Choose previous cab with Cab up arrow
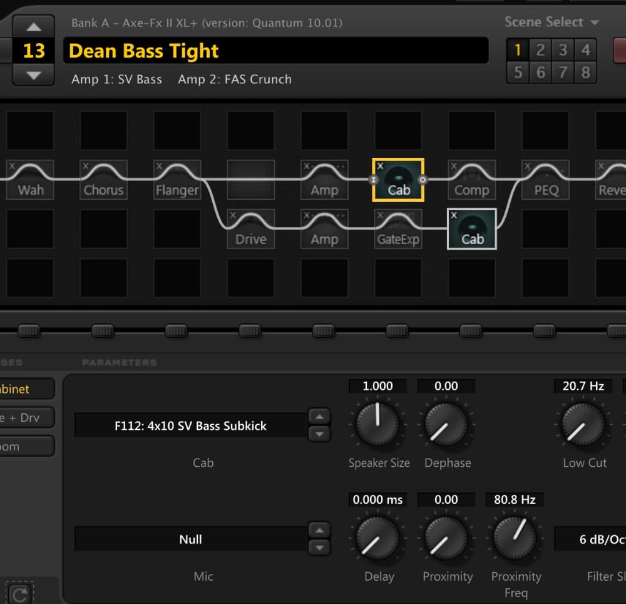 [319, 417]
